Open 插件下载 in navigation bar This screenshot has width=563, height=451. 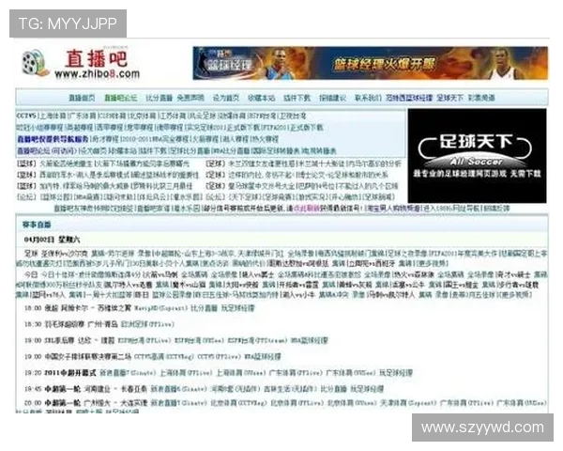(x=297, y=98)
